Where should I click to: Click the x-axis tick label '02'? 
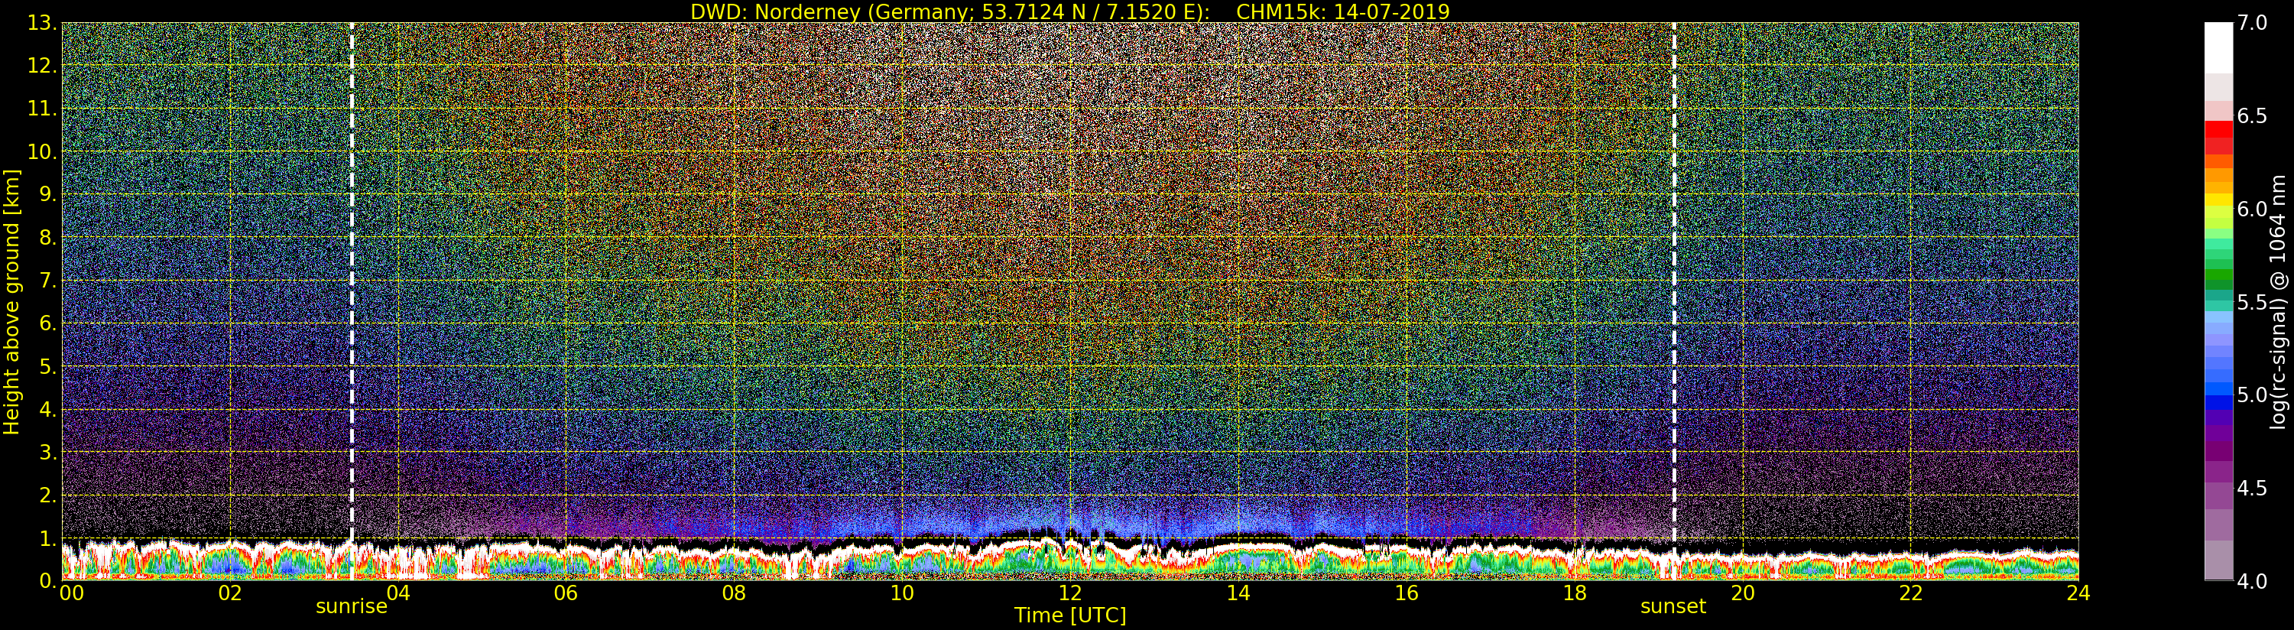(230, 593)
